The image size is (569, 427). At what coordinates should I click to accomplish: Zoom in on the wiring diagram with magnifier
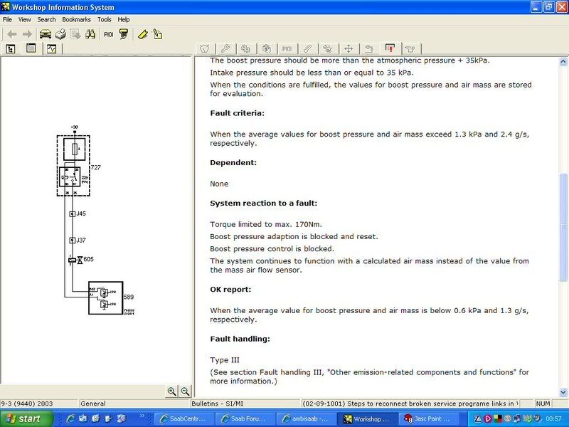point(172,391)
